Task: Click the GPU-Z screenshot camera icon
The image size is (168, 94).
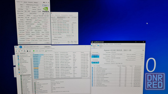Action: (x=44, y=2)
